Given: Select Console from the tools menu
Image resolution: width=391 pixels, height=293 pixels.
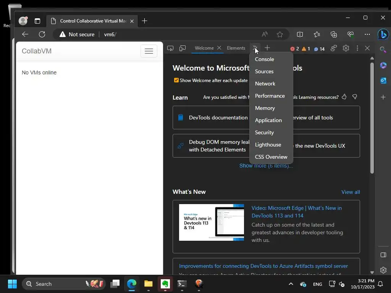Looking at the screenshot, I should pos(271,59).
